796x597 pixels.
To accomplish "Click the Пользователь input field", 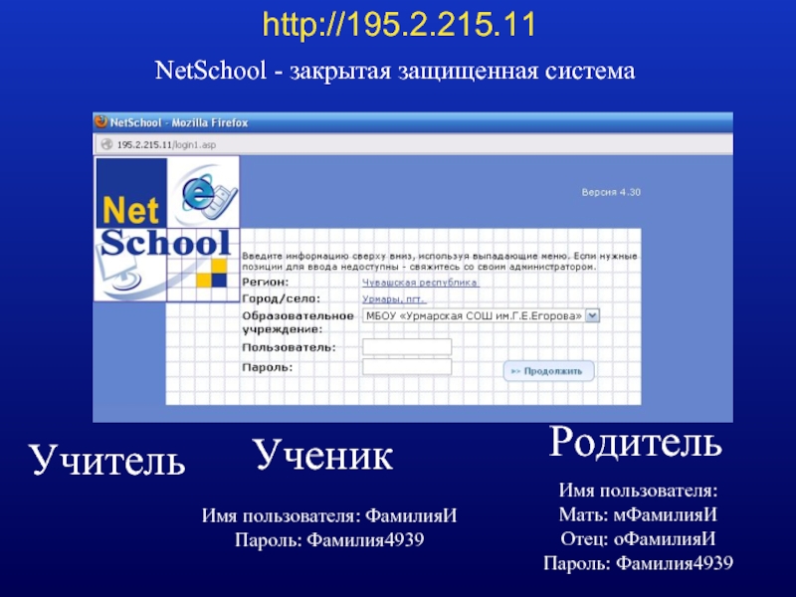I will point(407,347).
